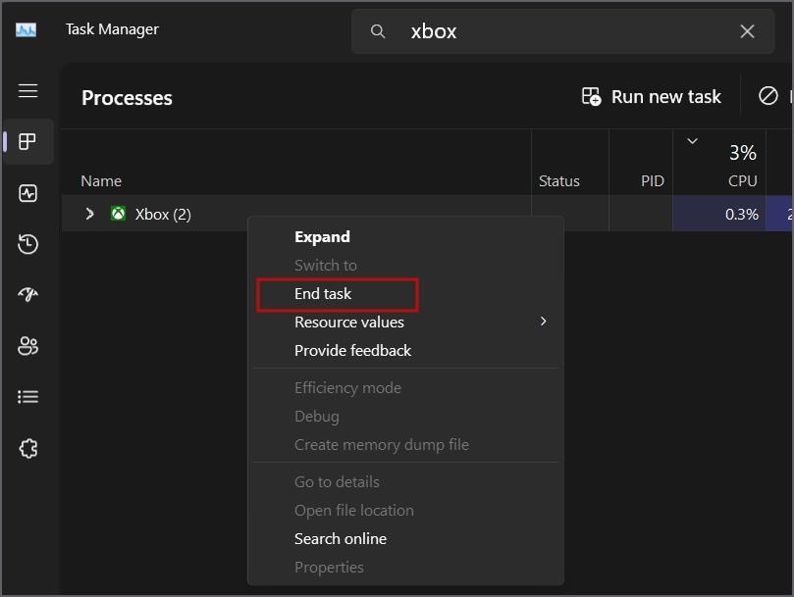
Task: Click the Task Manager app icon
Action: [26, 29]
